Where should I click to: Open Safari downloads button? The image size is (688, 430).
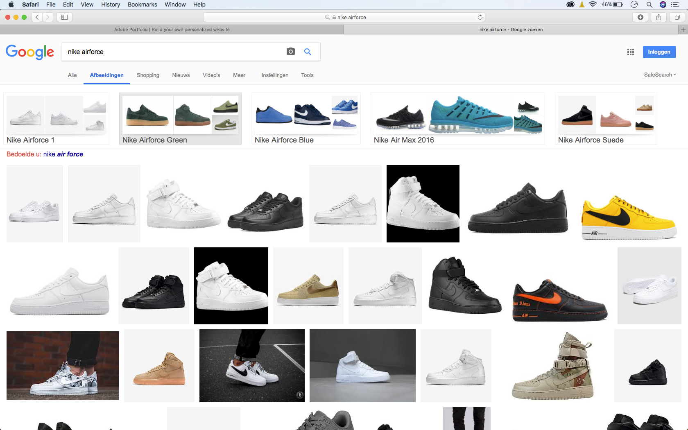(640, 17)
